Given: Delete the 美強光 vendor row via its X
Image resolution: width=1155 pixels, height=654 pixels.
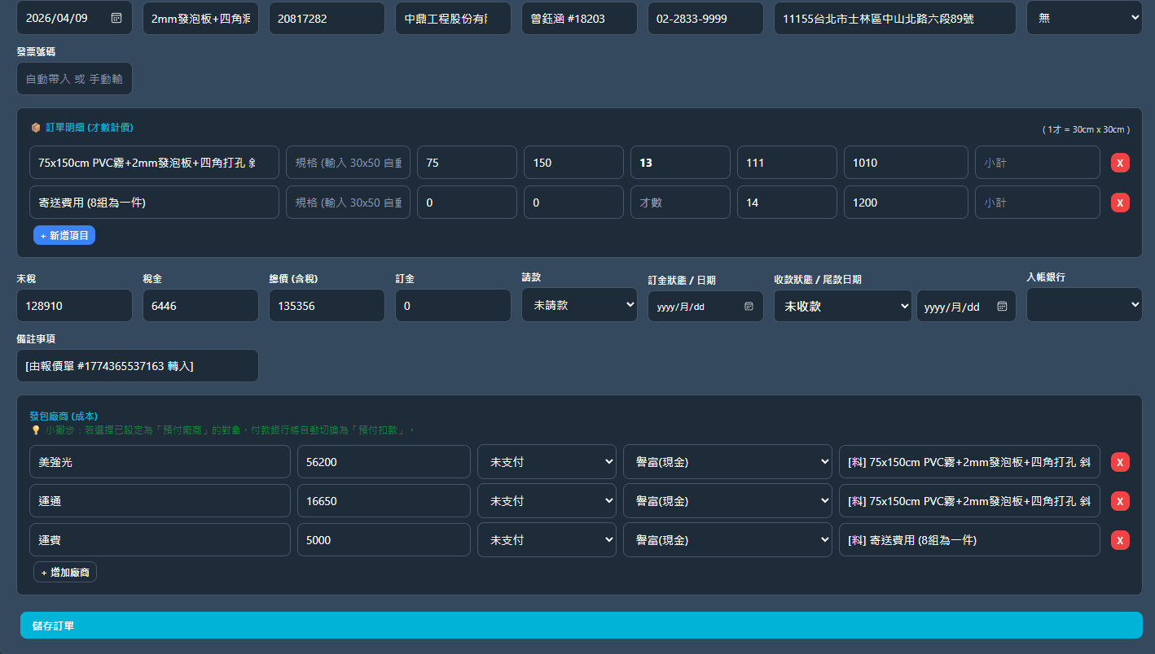Looking at the screenshot, I should pyautogui.click(x=1120, y=461).
